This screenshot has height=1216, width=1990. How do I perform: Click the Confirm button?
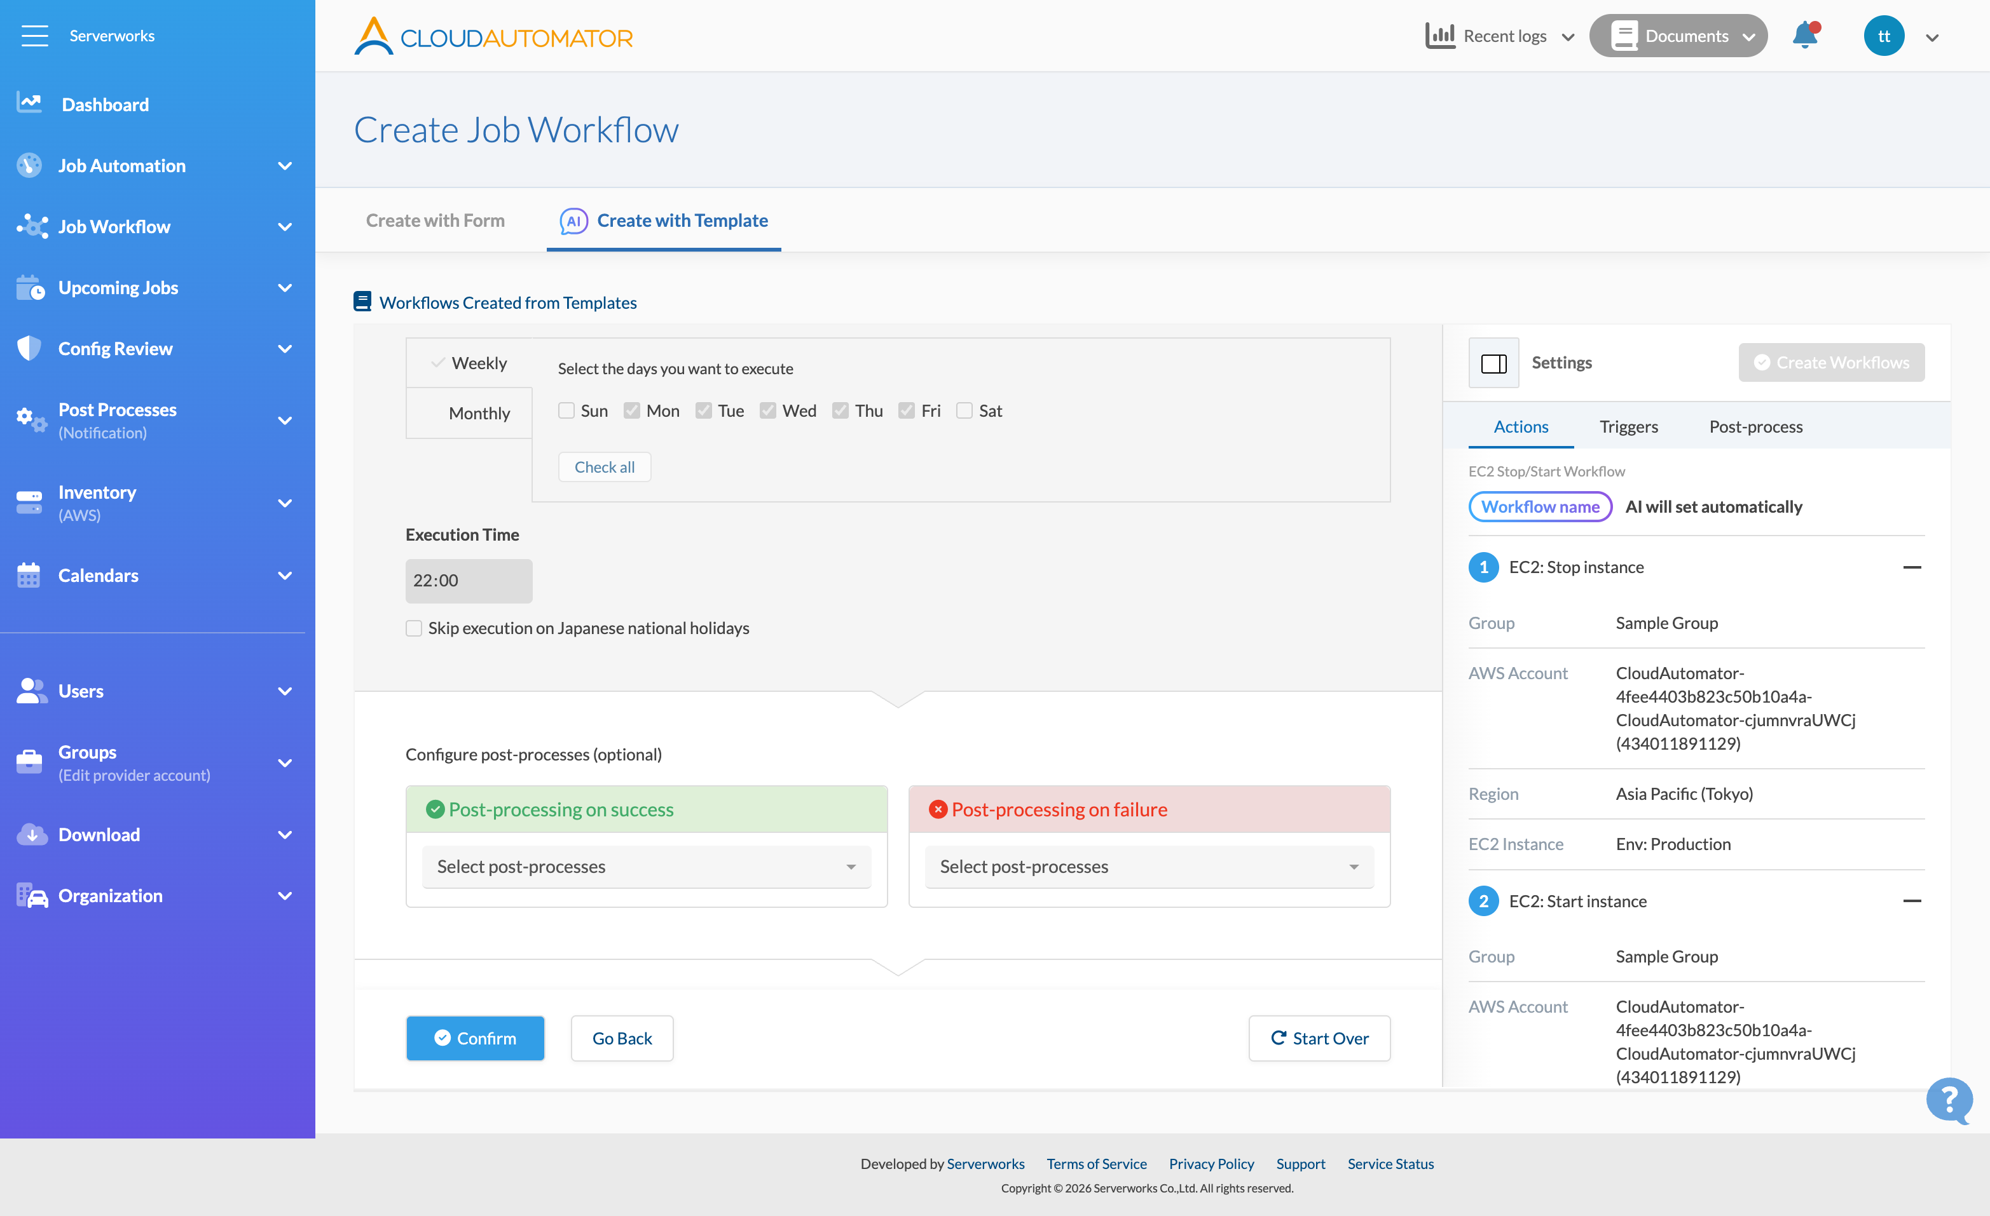coord(475,1039)
